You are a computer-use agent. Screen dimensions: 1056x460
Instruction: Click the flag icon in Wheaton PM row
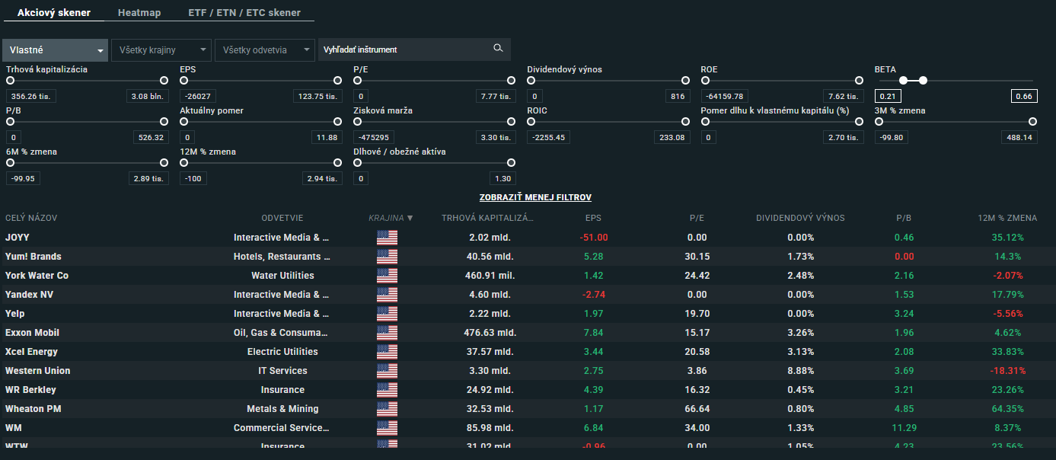point(387,409)
